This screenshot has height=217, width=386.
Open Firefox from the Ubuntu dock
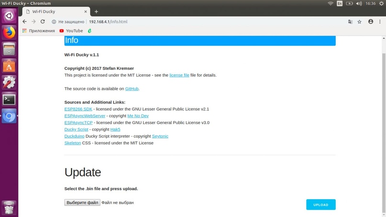click(9, 33)
